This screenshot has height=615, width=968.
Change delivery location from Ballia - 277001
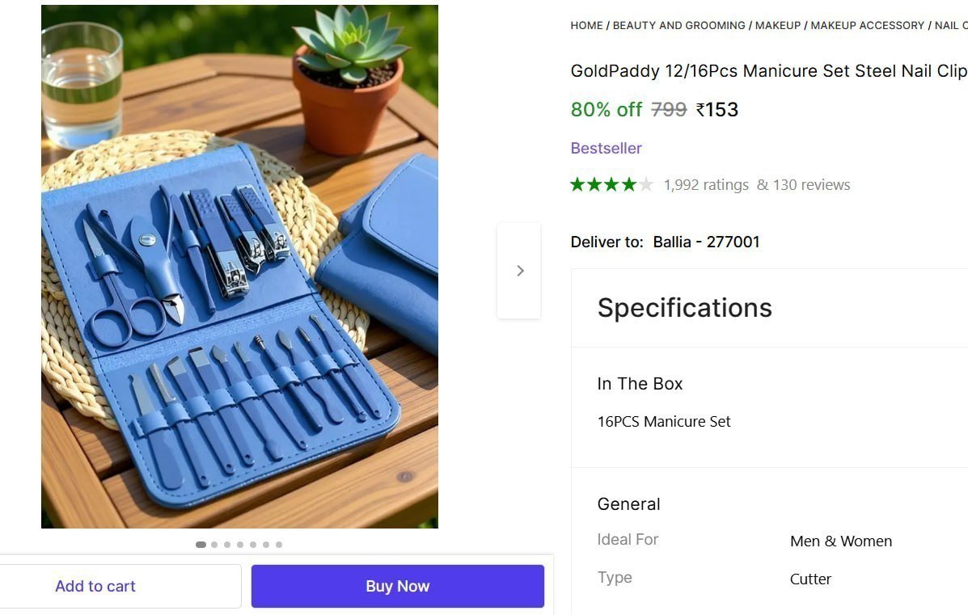(x=708, y=242)
